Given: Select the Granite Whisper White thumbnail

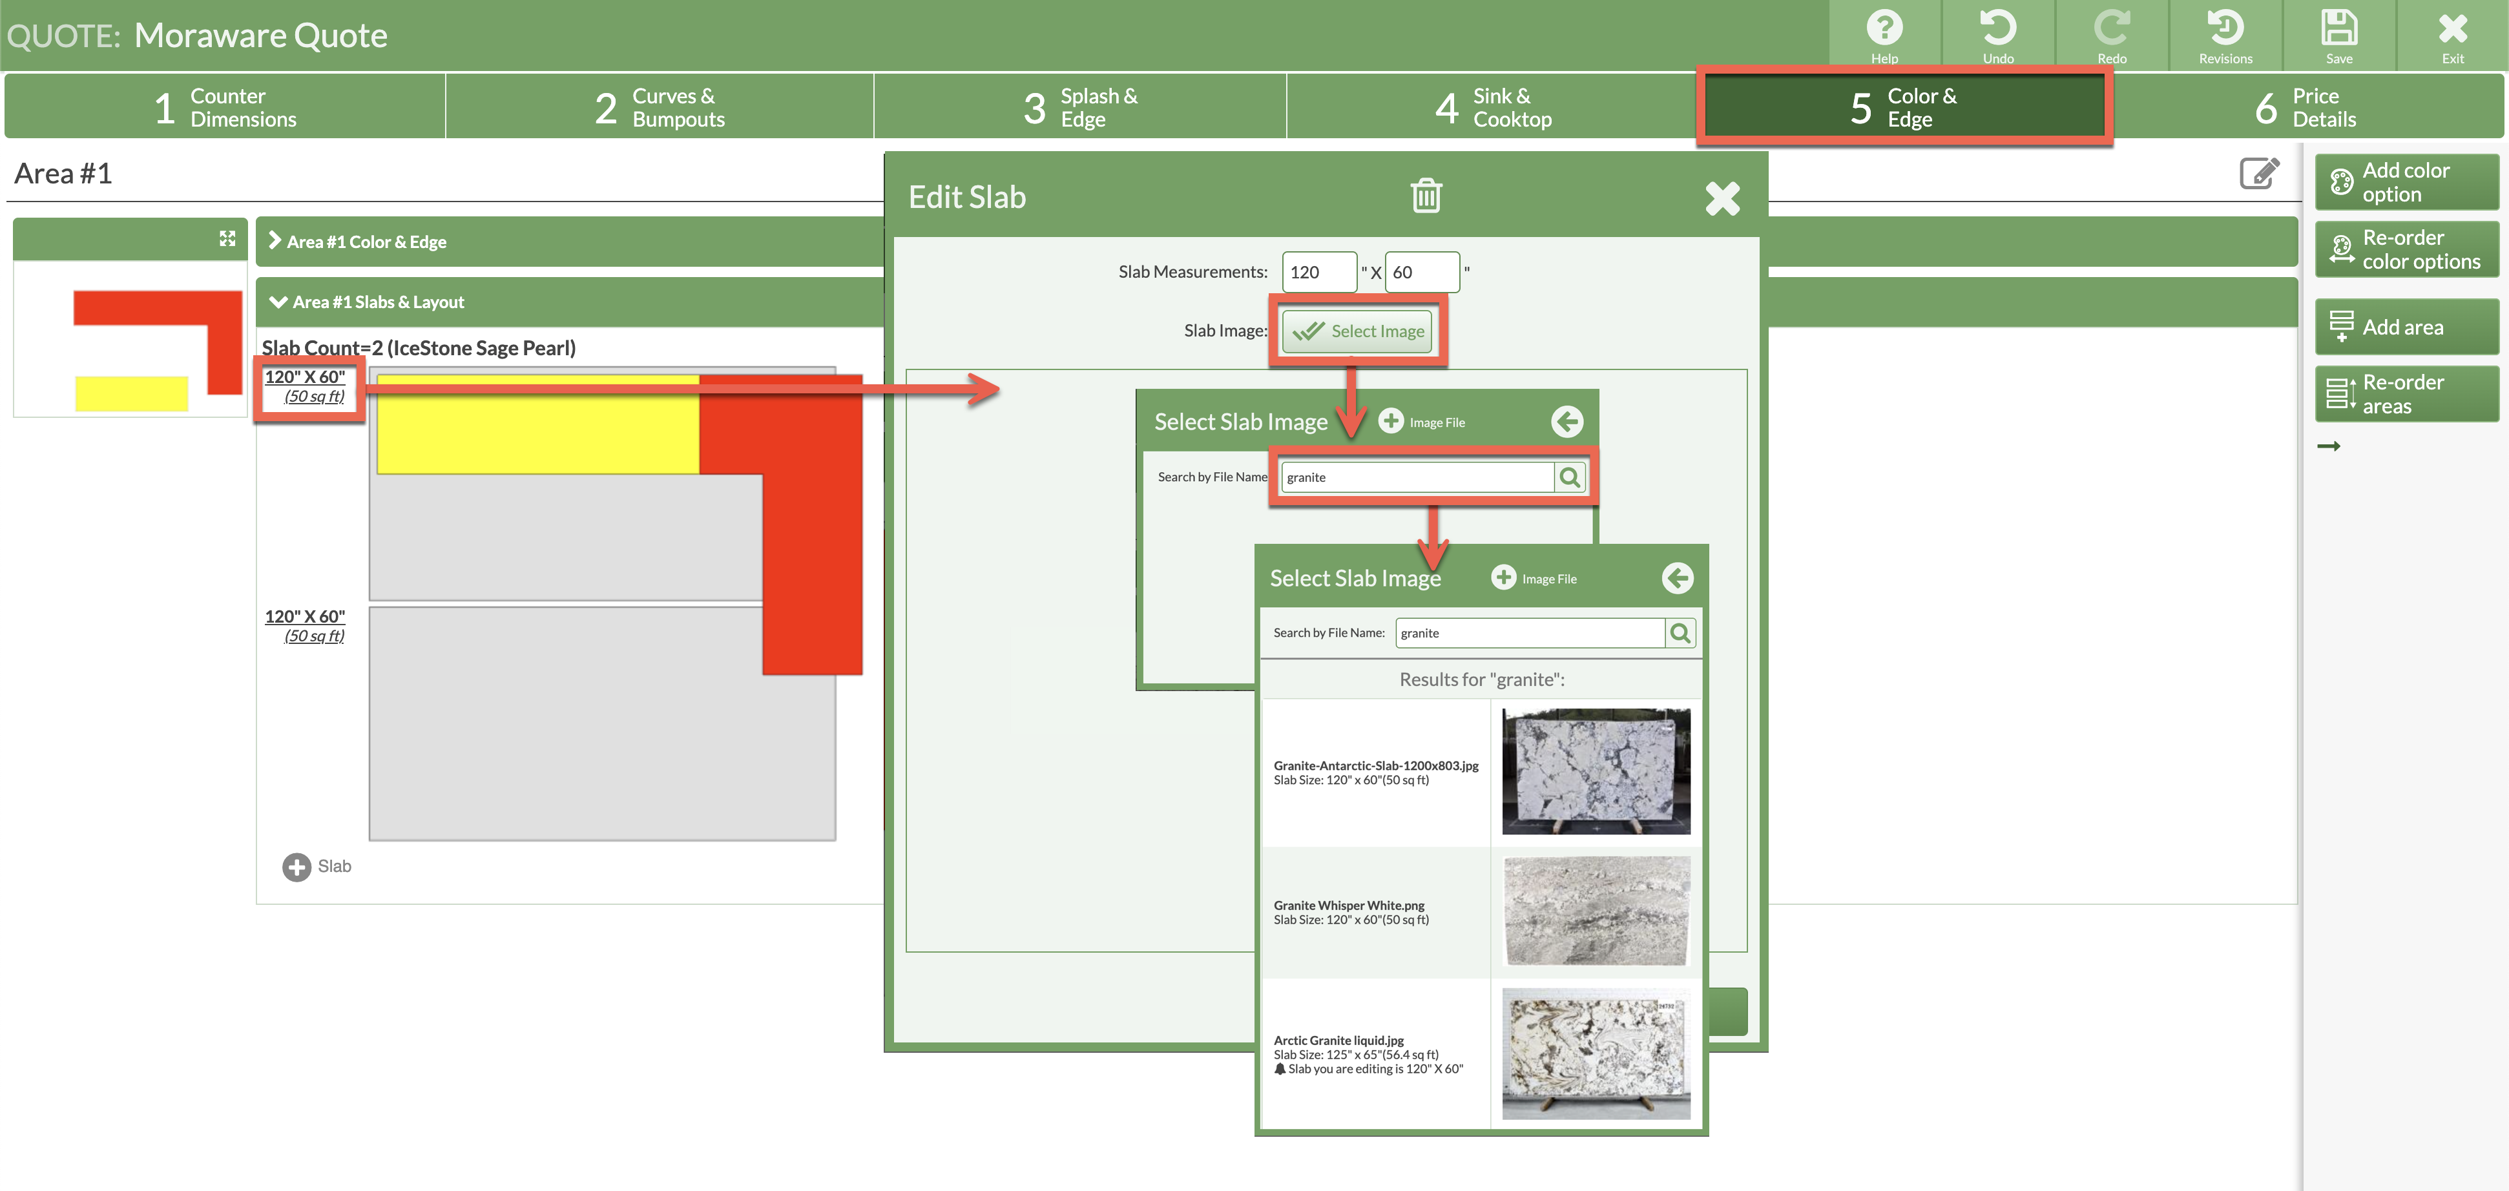Looking at the screenshot, I should click(x=1596, y=911).
